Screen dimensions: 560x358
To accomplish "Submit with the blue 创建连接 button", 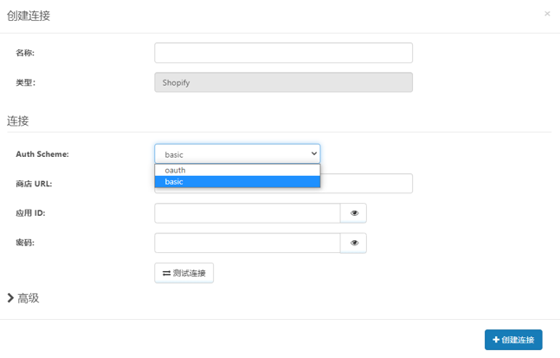I will tap(513, 340).
